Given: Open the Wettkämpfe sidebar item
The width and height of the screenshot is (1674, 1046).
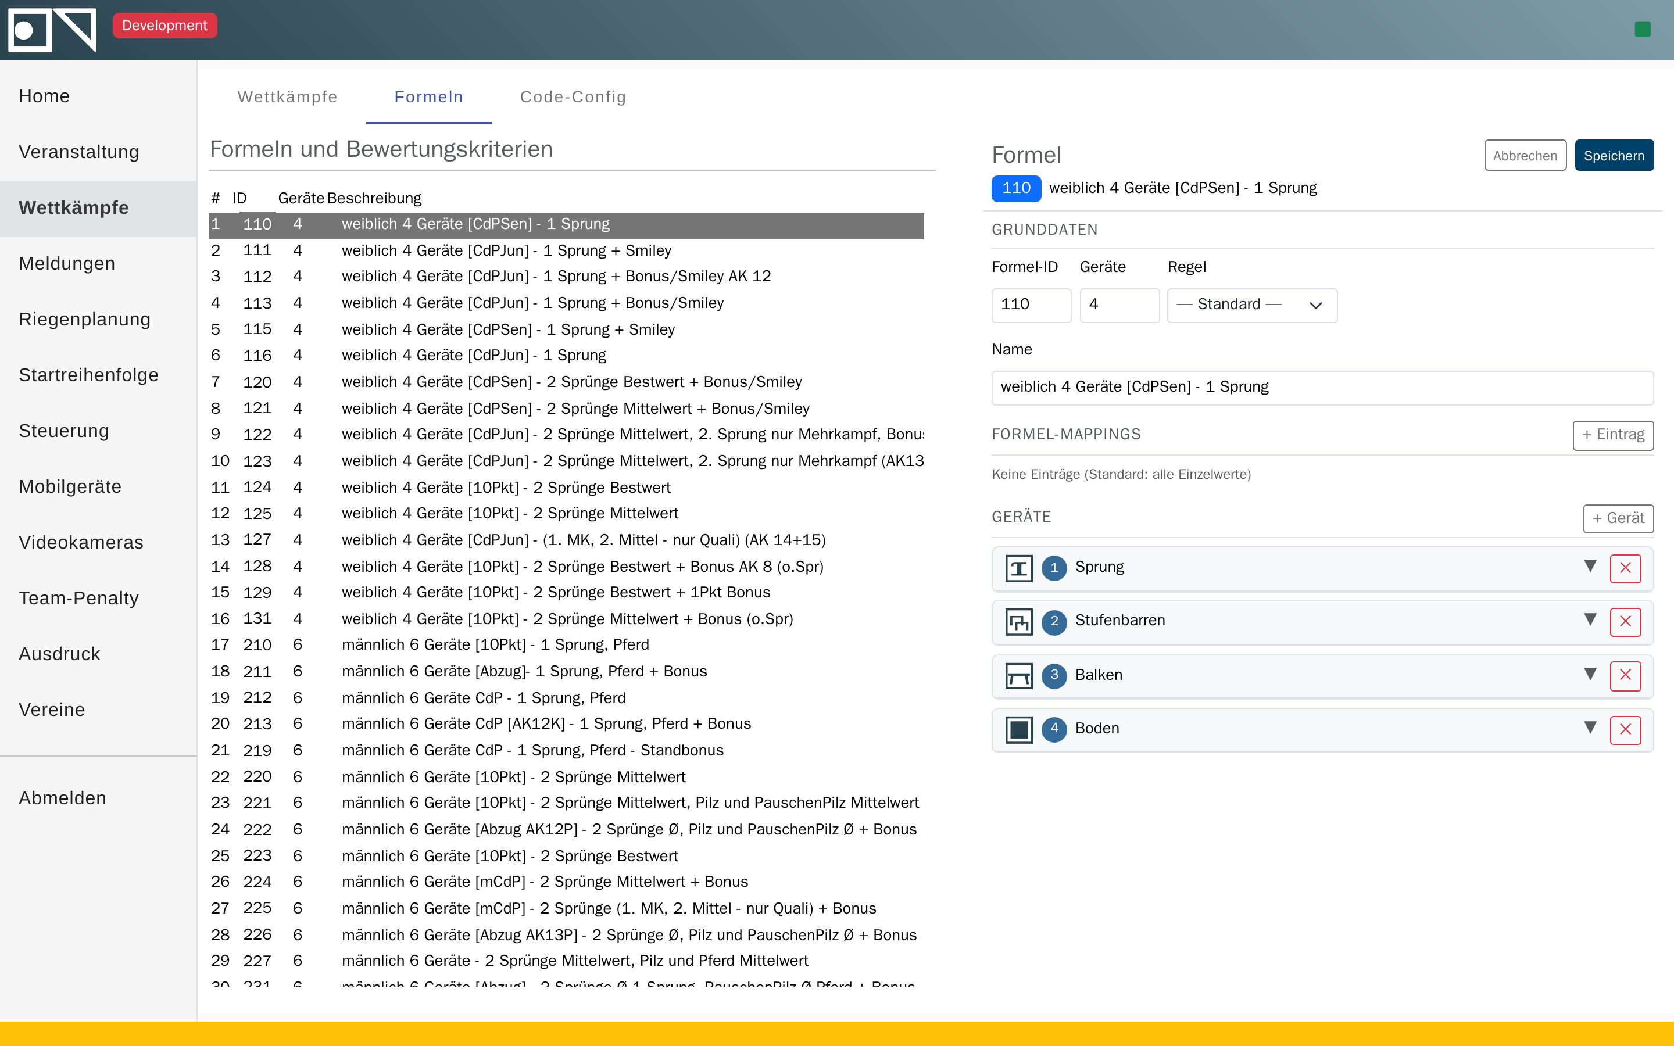Looking at the screenshot, I should (x=98, y=208).
